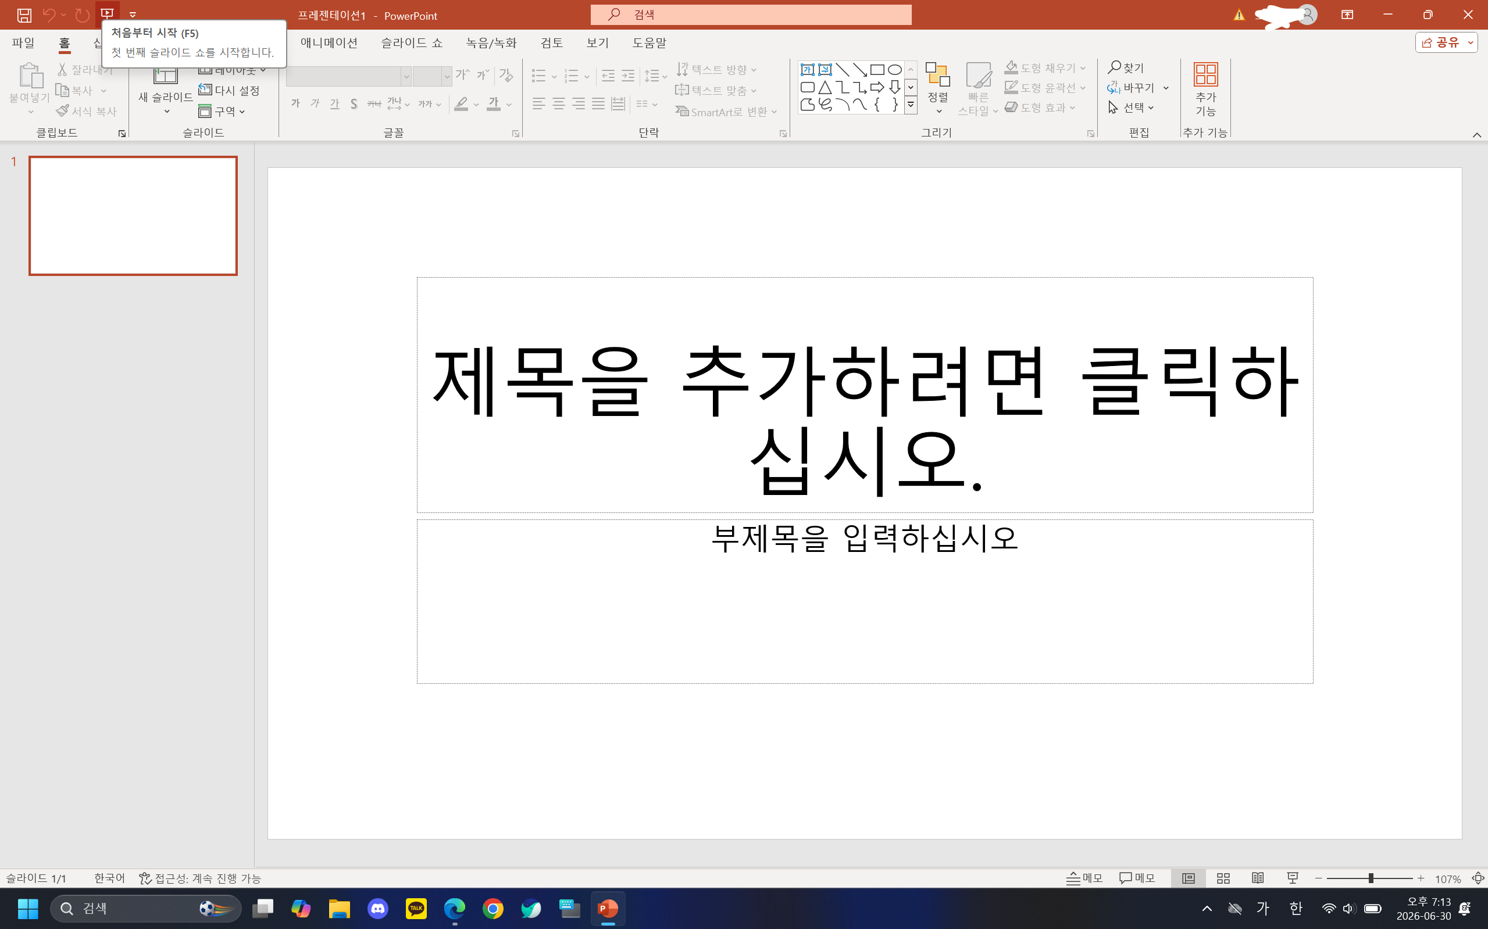Click the text highlight color button

coord(461,104)
